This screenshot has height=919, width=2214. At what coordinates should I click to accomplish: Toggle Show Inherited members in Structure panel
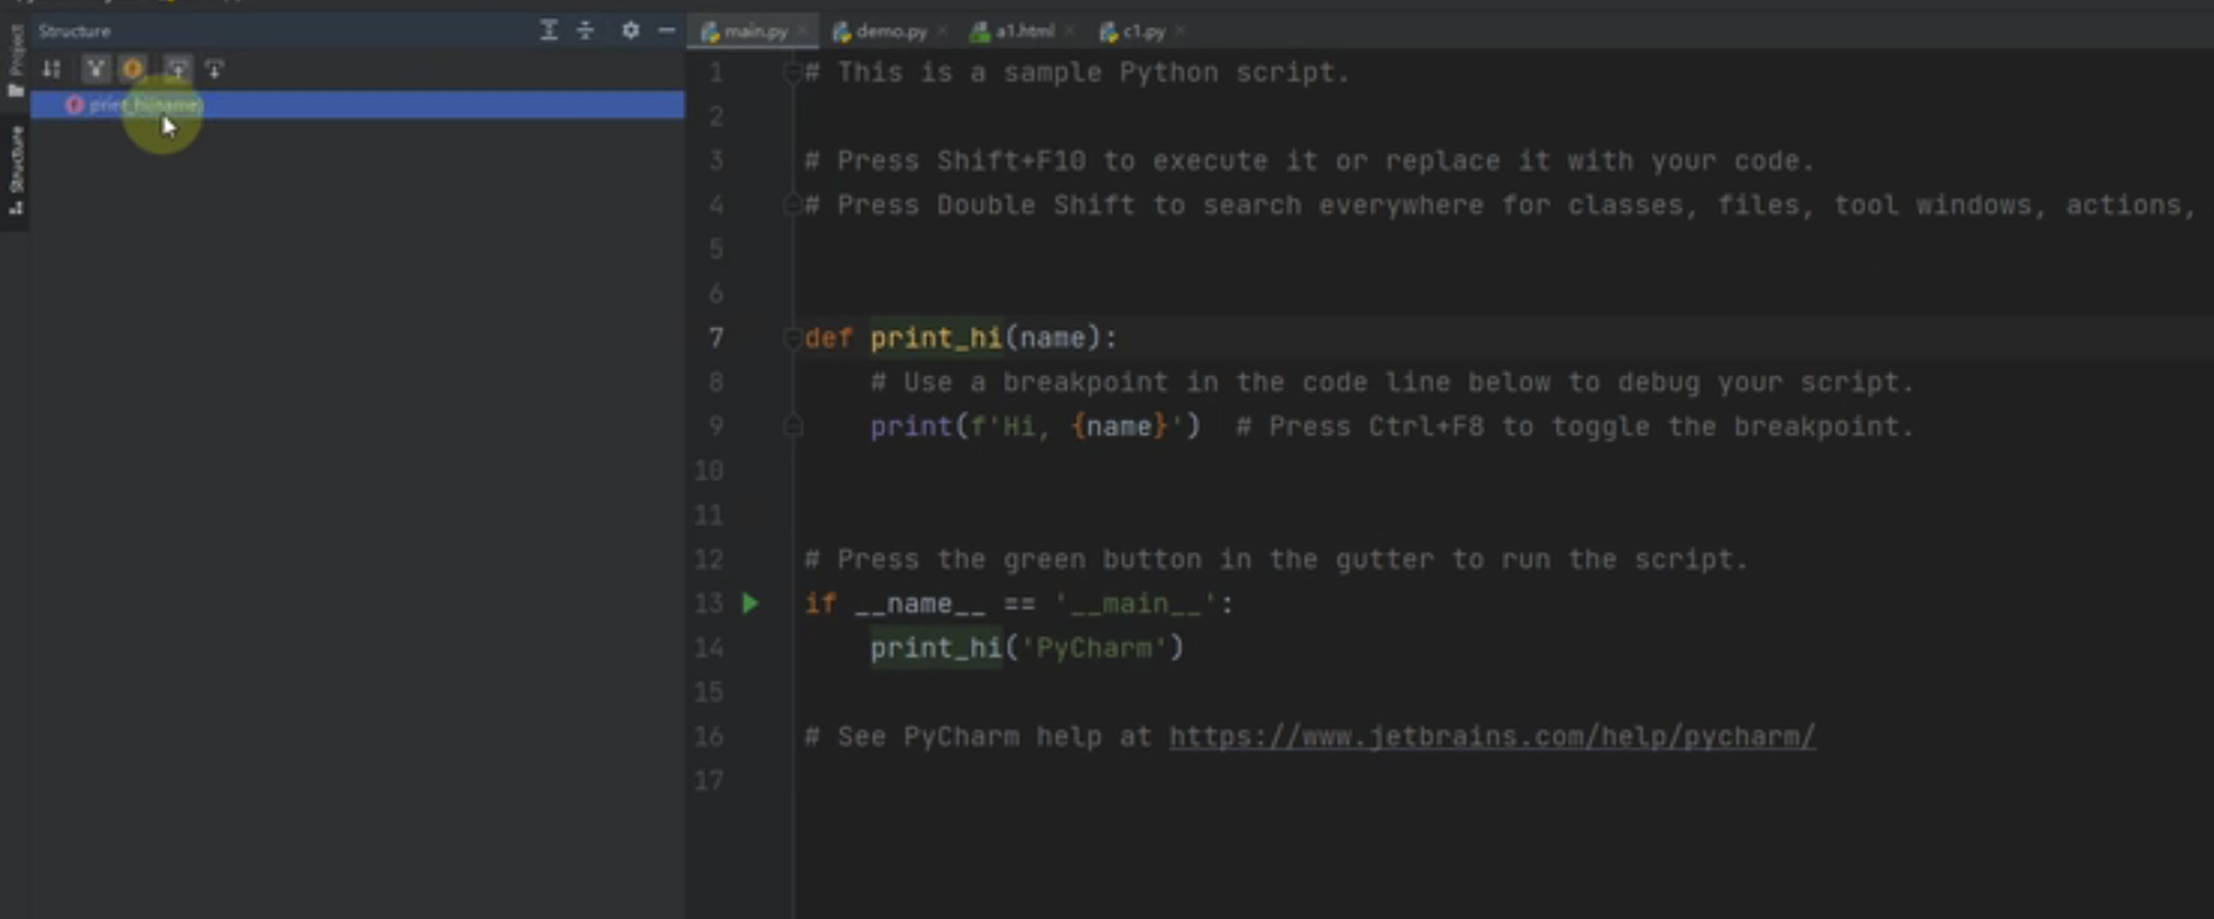point(95,68)
